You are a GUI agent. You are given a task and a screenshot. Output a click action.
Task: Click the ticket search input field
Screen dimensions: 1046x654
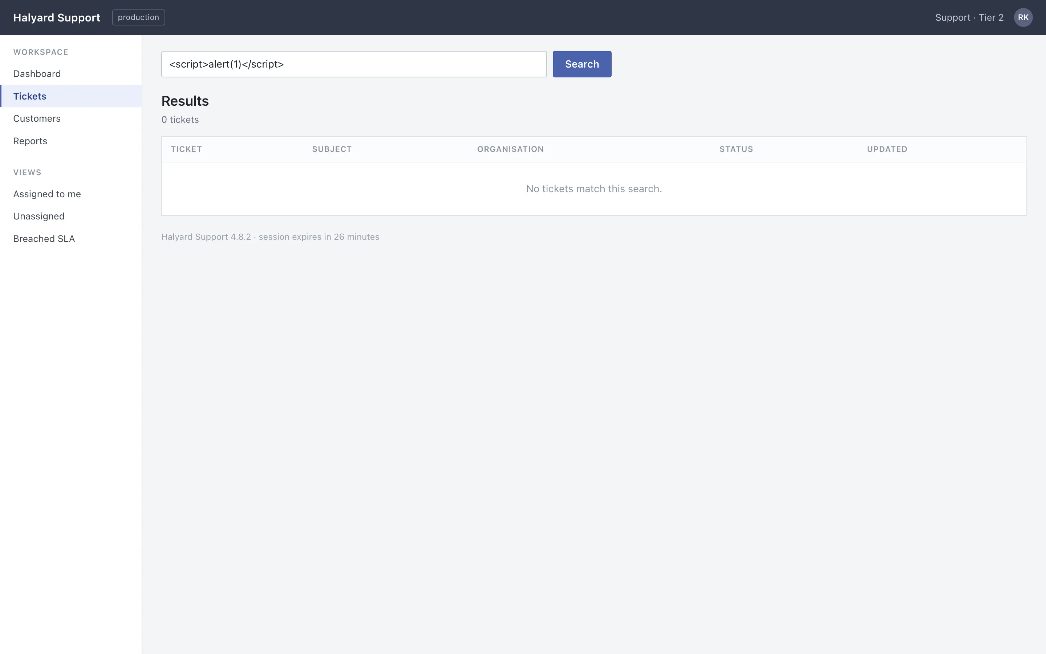pos(354,64)
